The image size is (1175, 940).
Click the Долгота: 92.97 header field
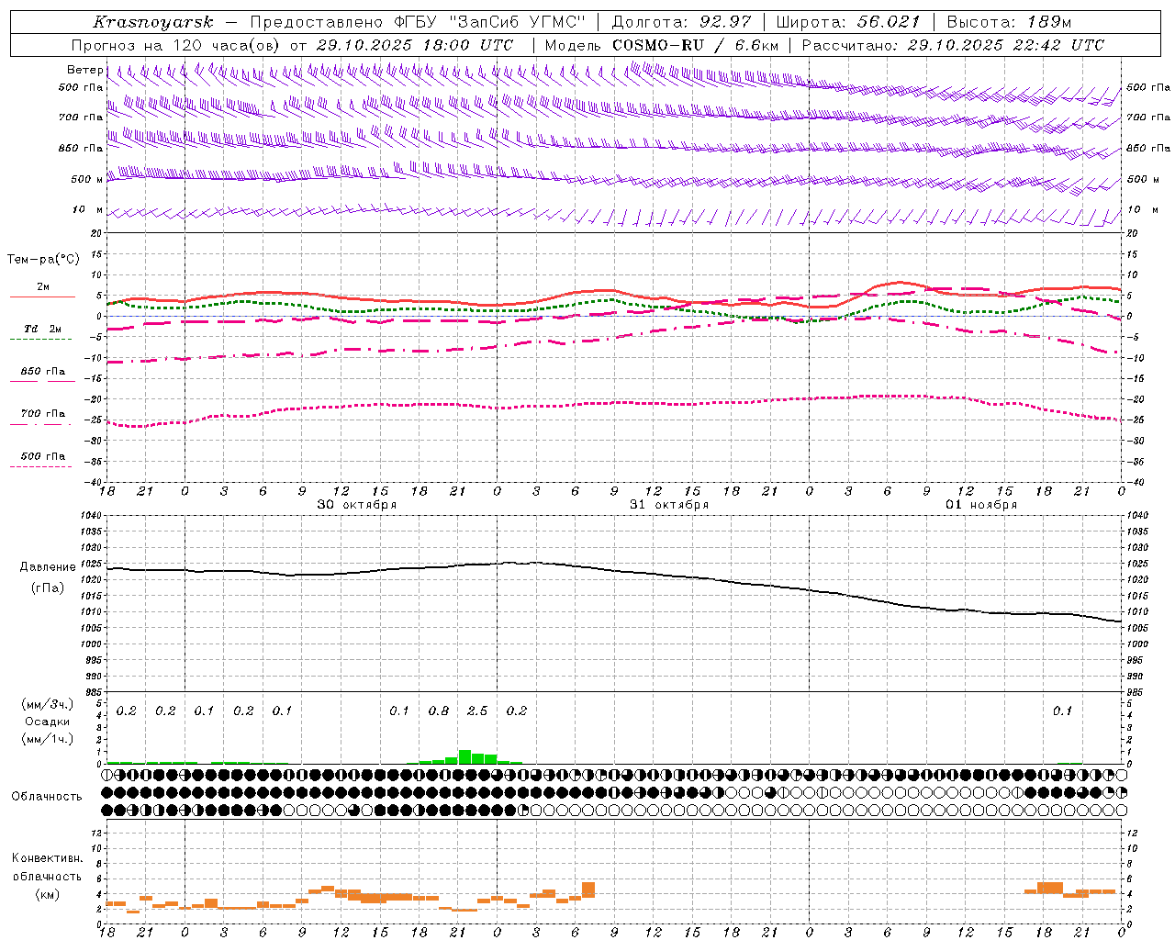[x=681, y=22]
